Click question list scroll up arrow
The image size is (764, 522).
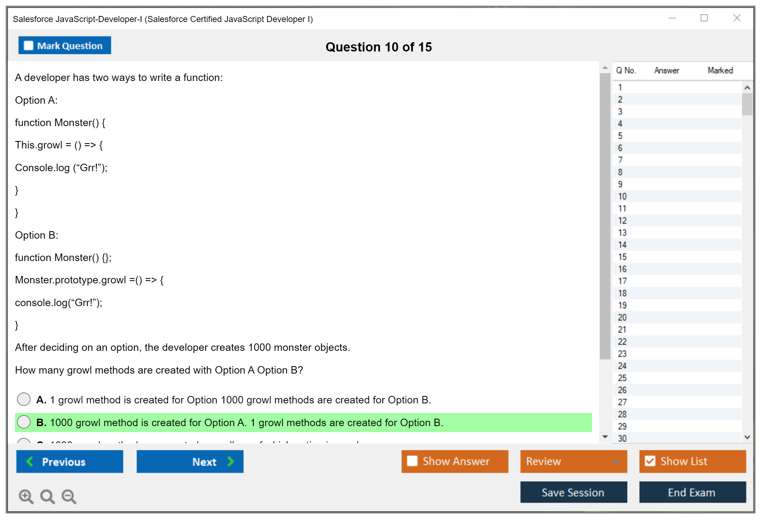747,88
